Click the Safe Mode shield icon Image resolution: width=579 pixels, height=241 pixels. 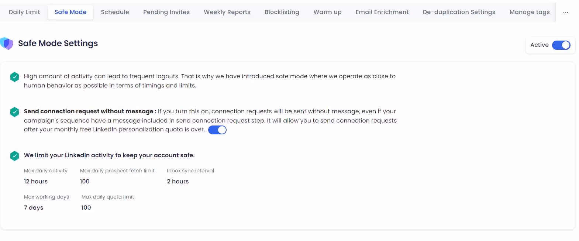[7, 43]
